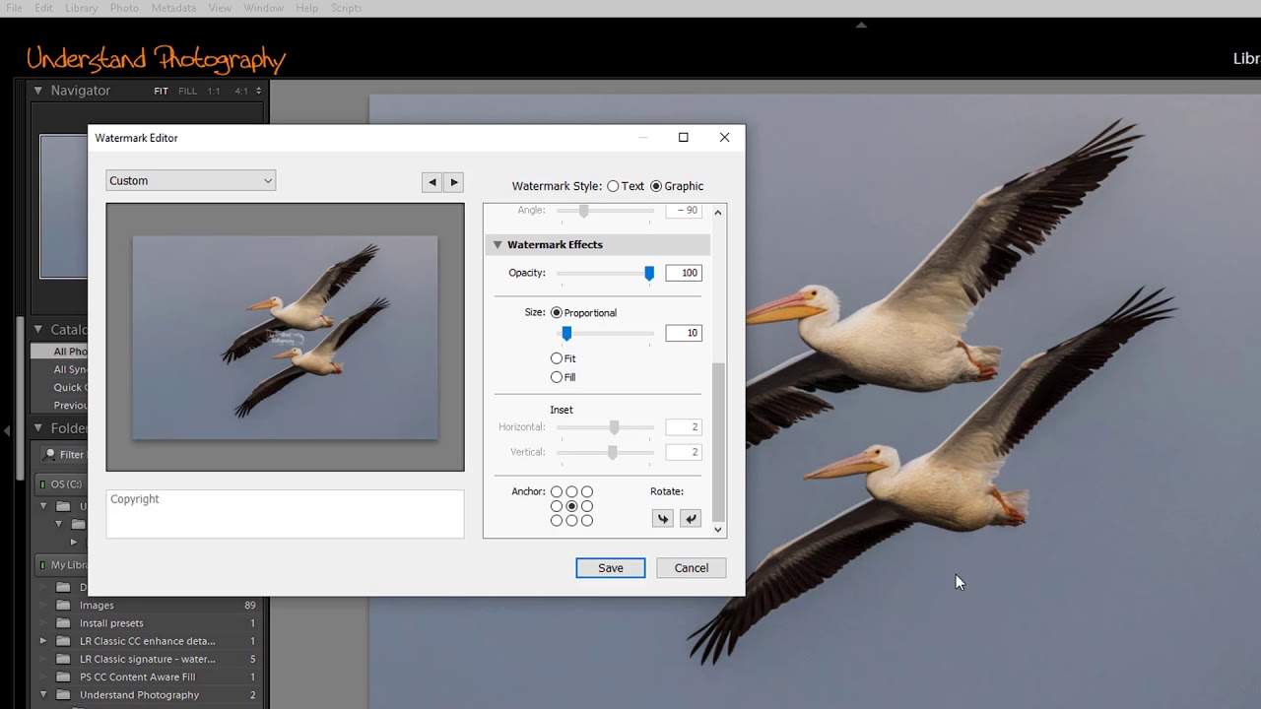Open the Custom watermark preset dropdown
This screenshot has height=709, width=1261.
190,181
